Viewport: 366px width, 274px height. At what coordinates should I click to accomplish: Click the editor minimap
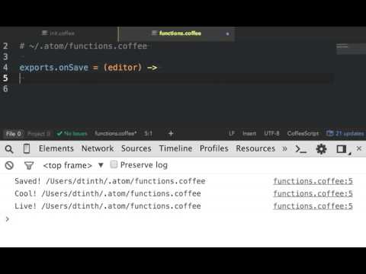351,49
